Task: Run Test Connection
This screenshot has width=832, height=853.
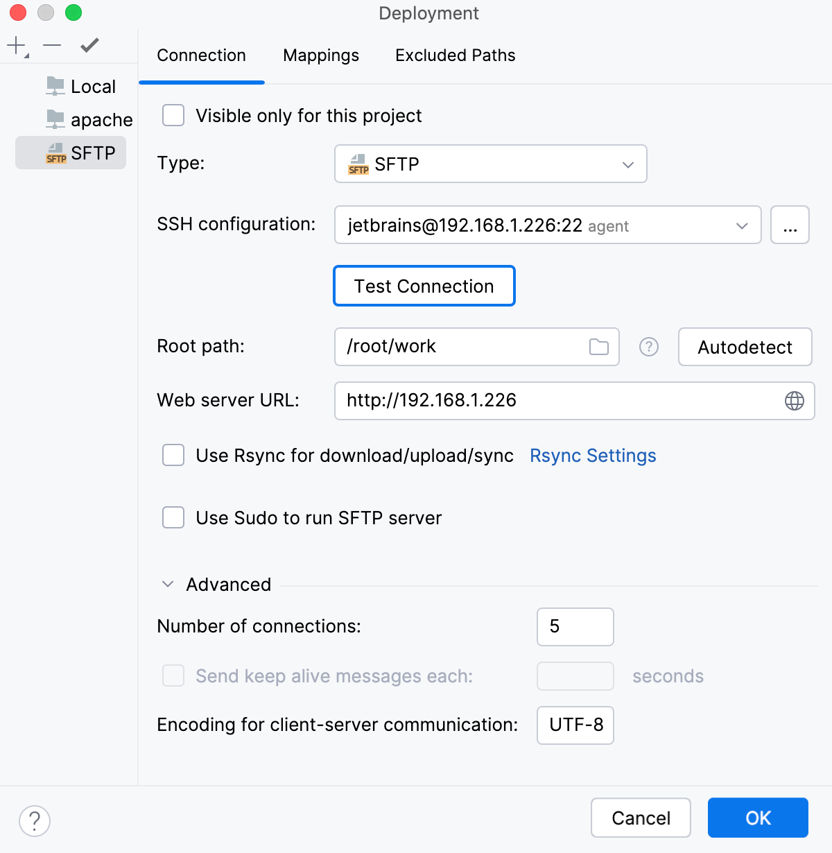Action: pyautogui.click(x=424, y=286)
